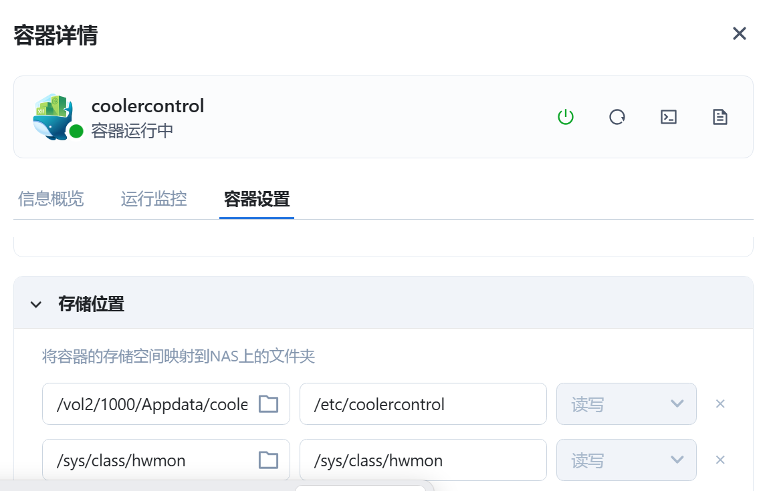The height and width of the screenshot is (491, 767).
Task: Browse folder for host /sys/class/hwmon path
Action: [x=268, y=460]
